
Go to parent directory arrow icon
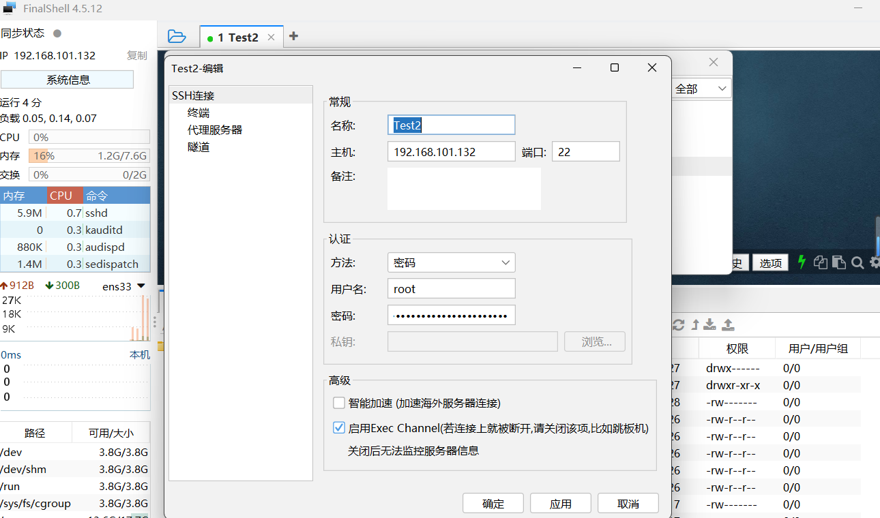pyautogui.click(x=695, y=325)
